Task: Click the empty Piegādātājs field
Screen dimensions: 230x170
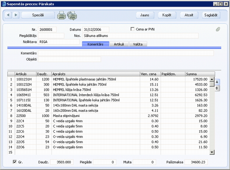Action: click(x=51, y=35)
